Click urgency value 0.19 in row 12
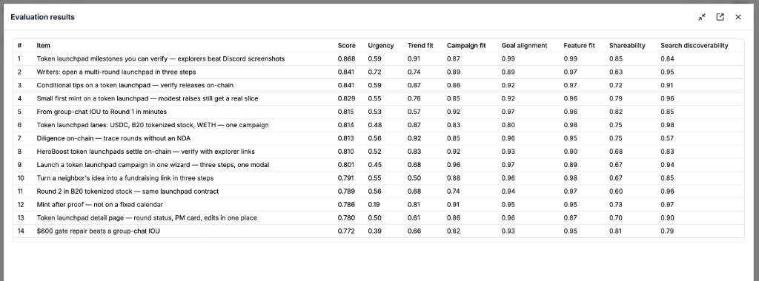The height and width of the screenshot is (281, 759). click(x=374, y=205)
